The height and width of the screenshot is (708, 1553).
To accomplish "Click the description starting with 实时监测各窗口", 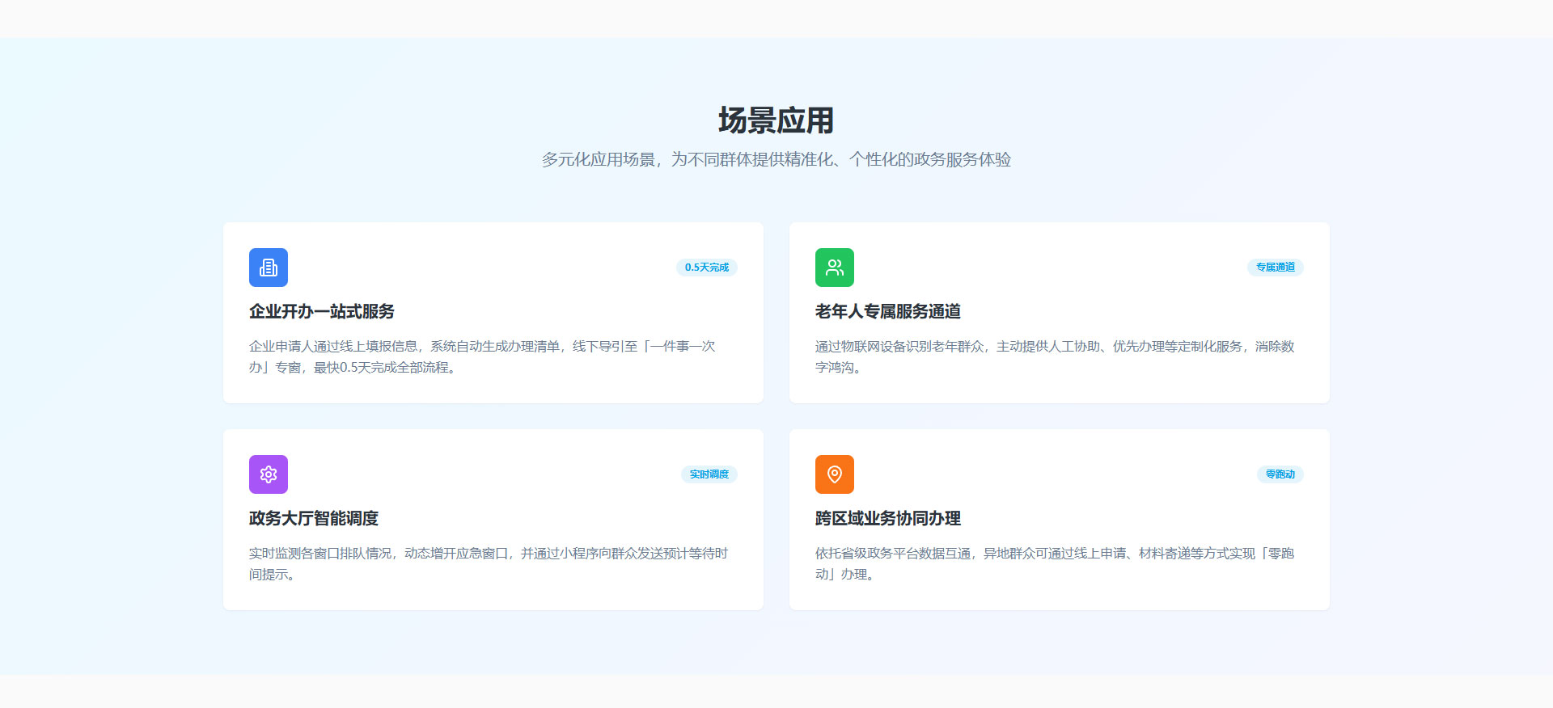I will (x=489, y=563).
